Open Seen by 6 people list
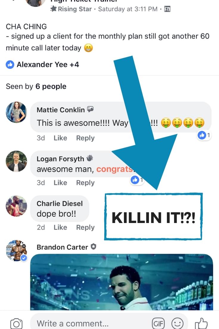The height and width of the screenshot is (329, 219). coord(36,87)
